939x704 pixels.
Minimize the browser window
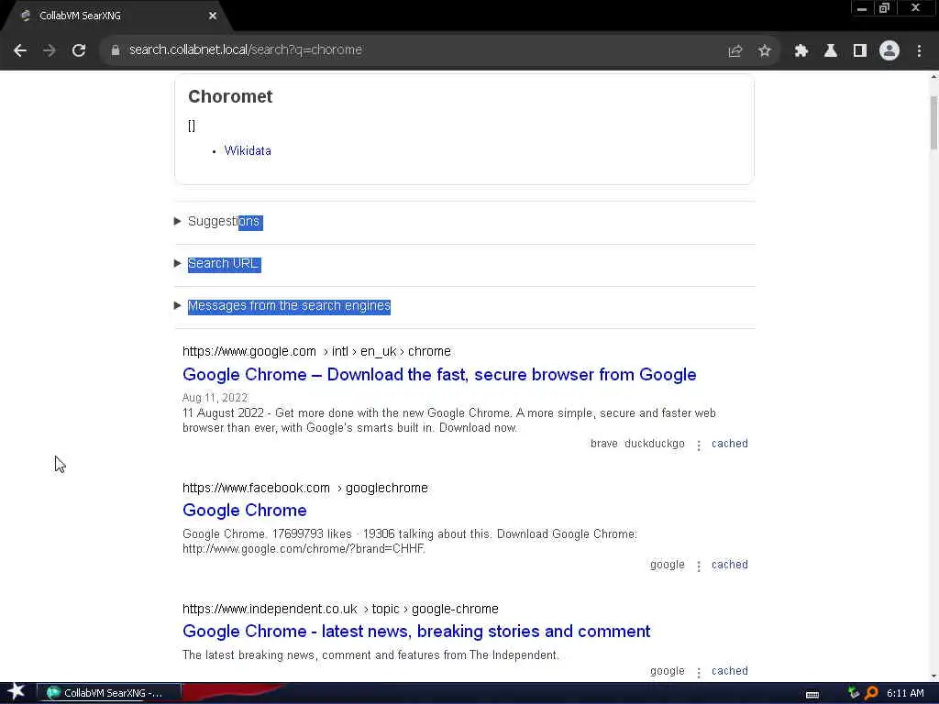[862, 8]
